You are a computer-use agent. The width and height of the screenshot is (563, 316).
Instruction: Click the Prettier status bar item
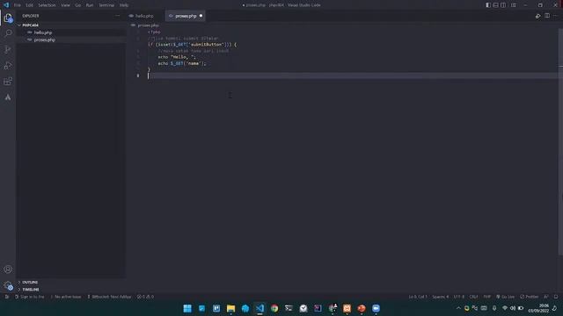(530, 297)
